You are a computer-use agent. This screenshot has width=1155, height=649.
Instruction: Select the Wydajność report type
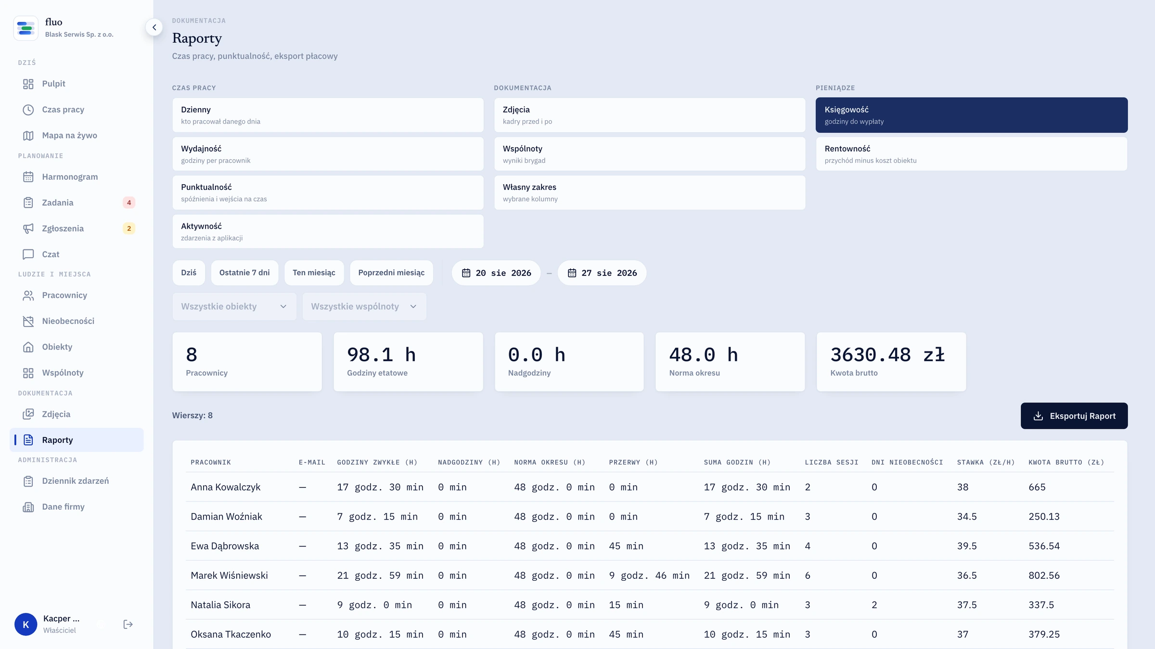pyautogui.click(x=328, y=154)
